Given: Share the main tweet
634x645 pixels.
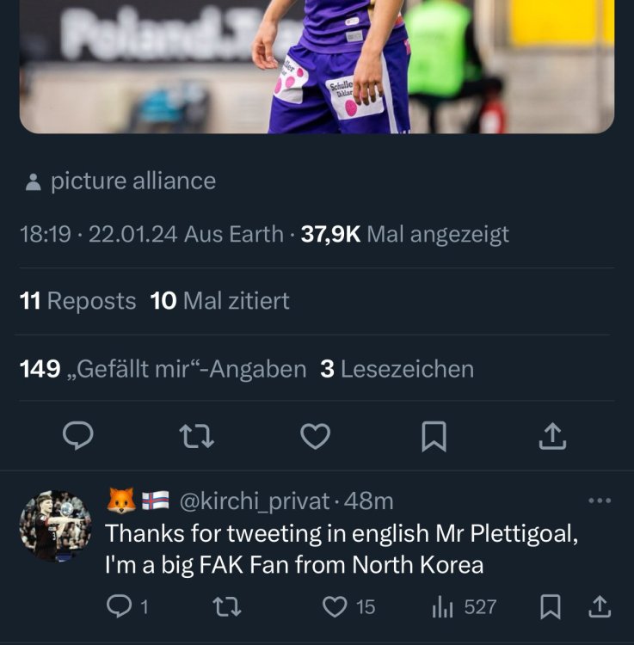Looking at the screenshot, I should tap(551, 436).
